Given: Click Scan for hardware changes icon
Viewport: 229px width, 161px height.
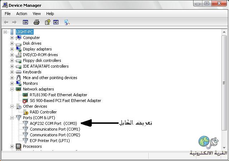Looking at the screenshot, I should coord(67,22).
